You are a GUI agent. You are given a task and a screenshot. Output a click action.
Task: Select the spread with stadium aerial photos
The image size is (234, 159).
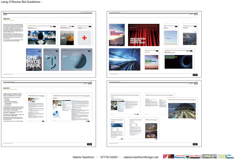[143, 129]
